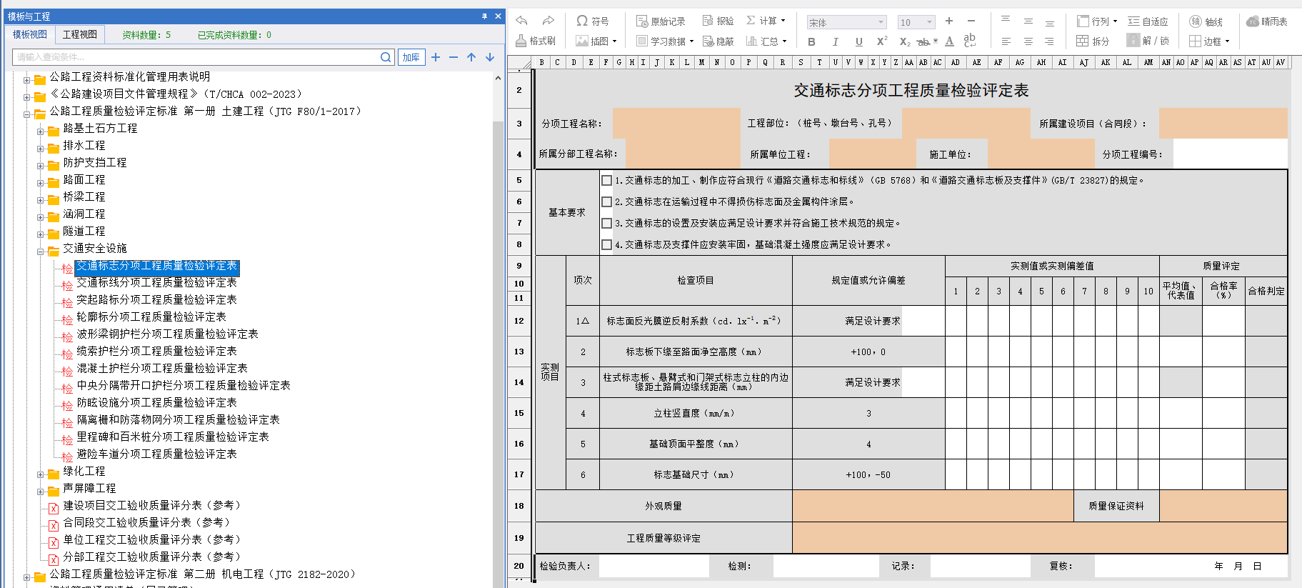Switch to the 模板视图 tab
The height and width of the screenshot is (588, 1302).
tap(30, 34)
